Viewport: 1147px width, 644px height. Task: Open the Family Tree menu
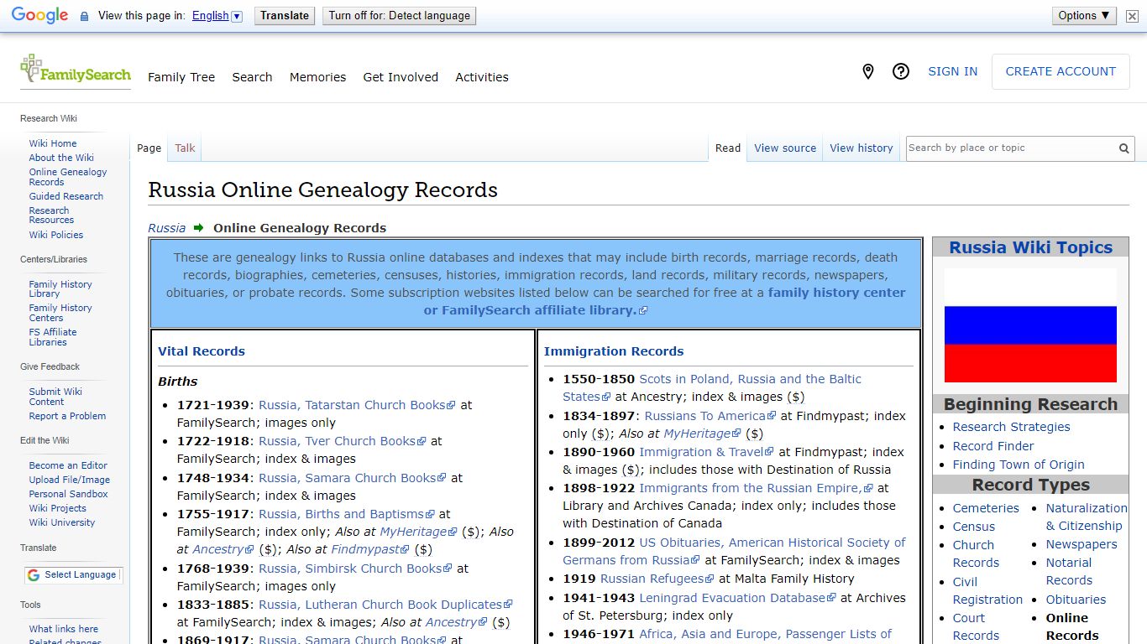click(x=181, y=77)
